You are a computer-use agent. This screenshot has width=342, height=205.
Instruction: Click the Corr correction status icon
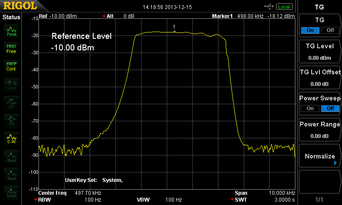click(x=12, y=84)
